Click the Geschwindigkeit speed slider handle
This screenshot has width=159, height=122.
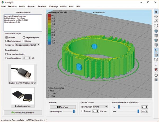click(x=73, y=112)
